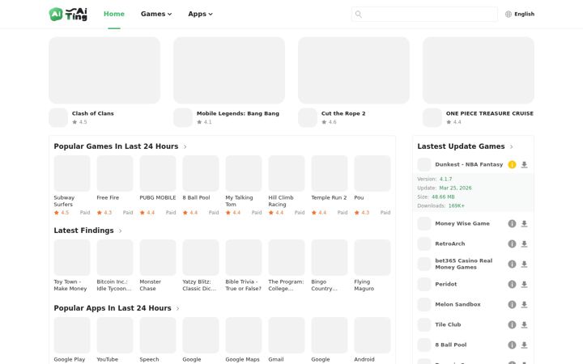Open Dunkest - NBA Fantasy app icon

click(424, 164)
